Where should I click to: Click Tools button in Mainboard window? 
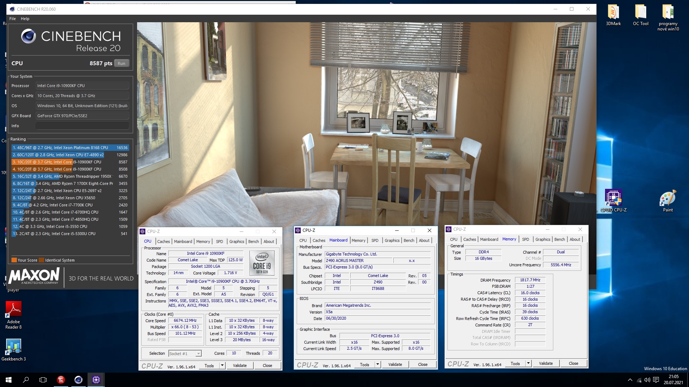coord(365,365)
